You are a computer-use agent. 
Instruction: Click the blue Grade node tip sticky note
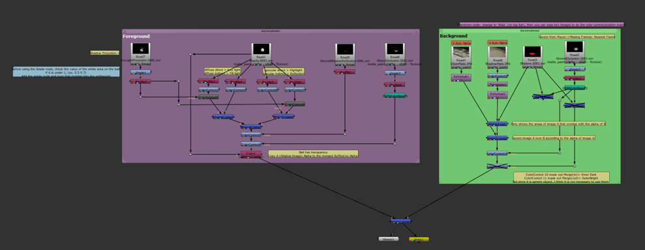coord(67,72)
